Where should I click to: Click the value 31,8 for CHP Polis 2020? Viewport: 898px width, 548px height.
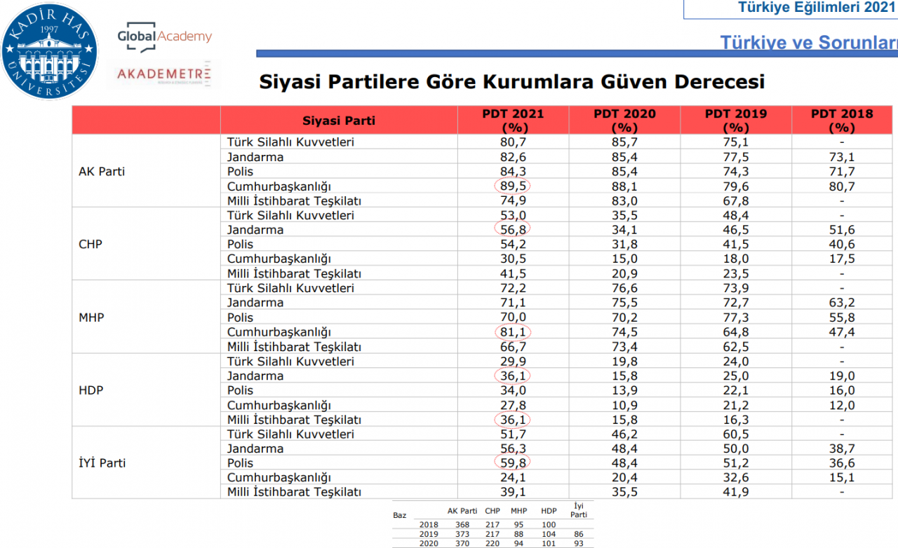coord(624,245)
